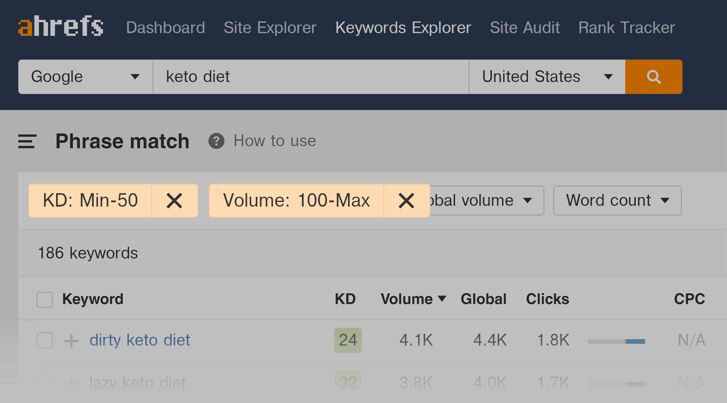The height and width of the screenshot is (403, 727).
Task: Sort by the Keyword column header
Action: [93, 299]
